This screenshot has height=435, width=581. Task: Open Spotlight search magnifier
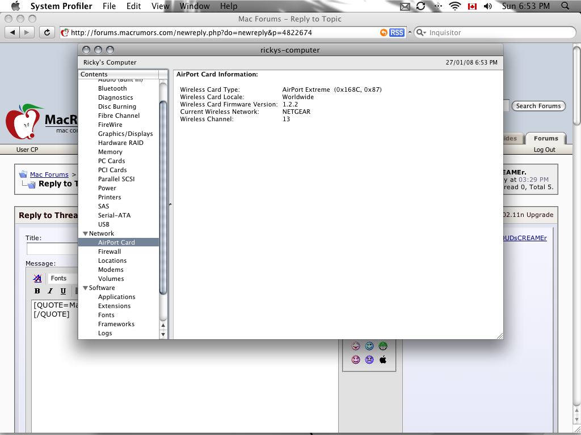pyautogui.click(x=565, y=6)
